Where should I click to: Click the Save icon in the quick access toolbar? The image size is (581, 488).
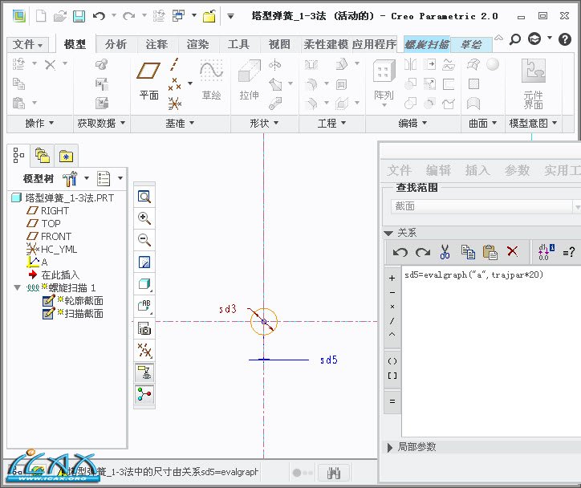[79, 16]
